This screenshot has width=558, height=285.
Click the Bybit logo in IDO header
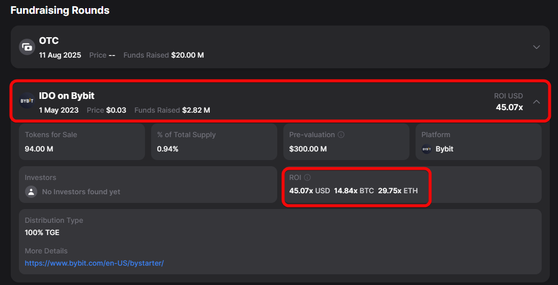[27, 101]
